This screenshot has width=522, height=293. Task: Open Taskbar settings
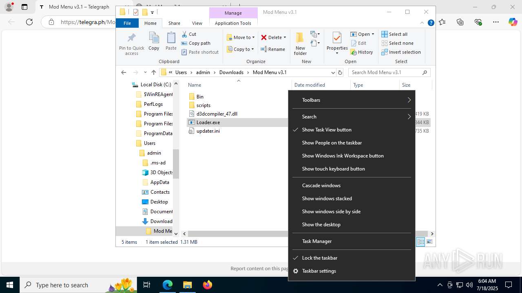[352, 271]
